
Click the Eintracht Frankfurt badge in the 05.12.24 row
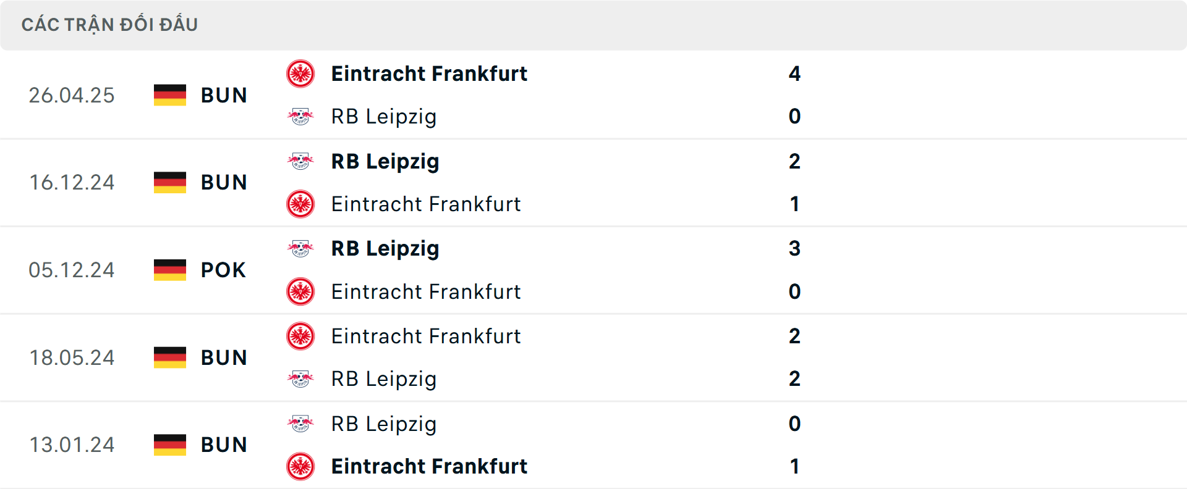(x=301, y=291)
